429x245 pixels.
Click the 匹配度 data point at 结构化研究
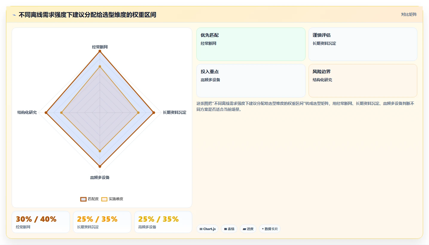46,113
